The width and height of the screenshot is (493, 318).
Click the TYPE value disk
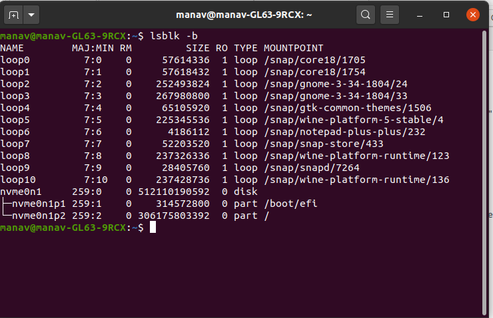[x=246, y=192]
